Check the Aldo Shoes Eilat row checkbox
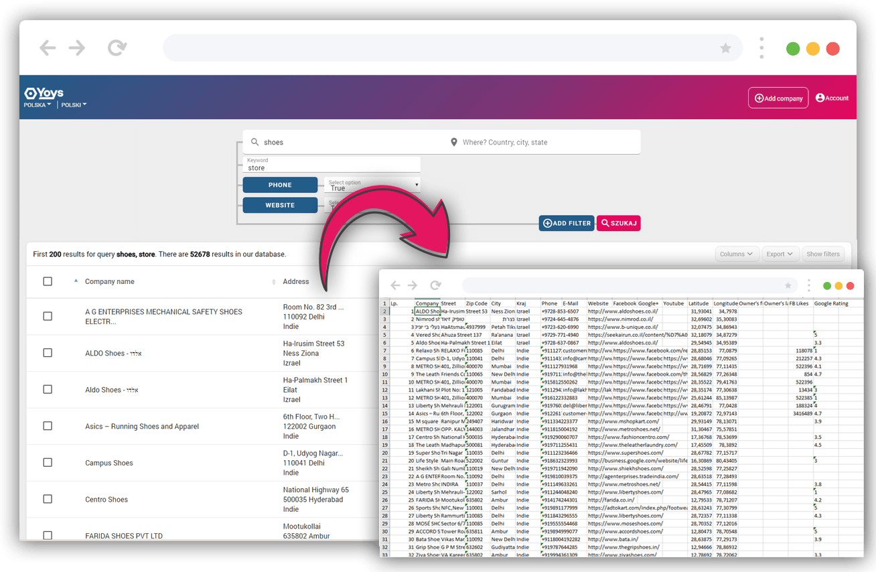 point(48,389)
